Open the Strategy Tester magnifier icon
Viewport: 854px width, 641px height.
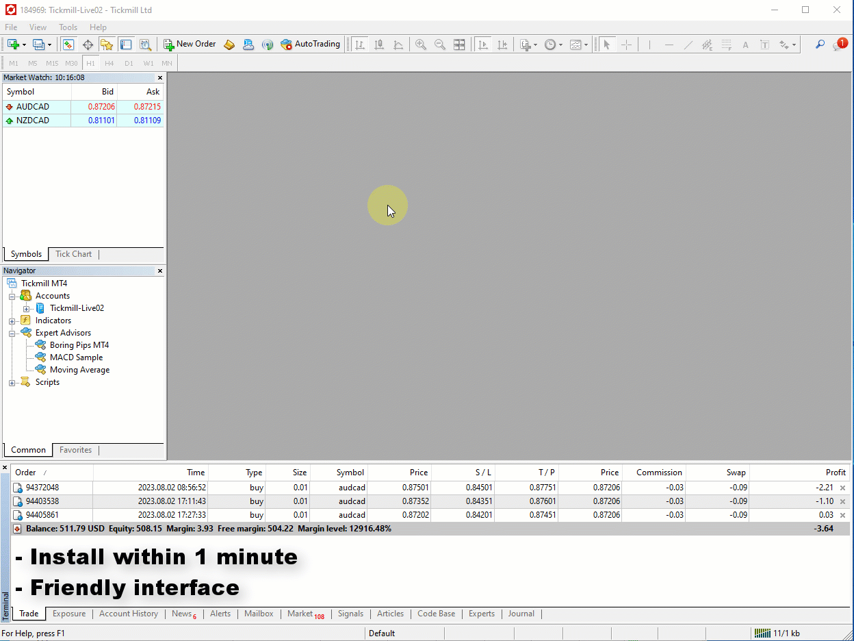point(145,45)
